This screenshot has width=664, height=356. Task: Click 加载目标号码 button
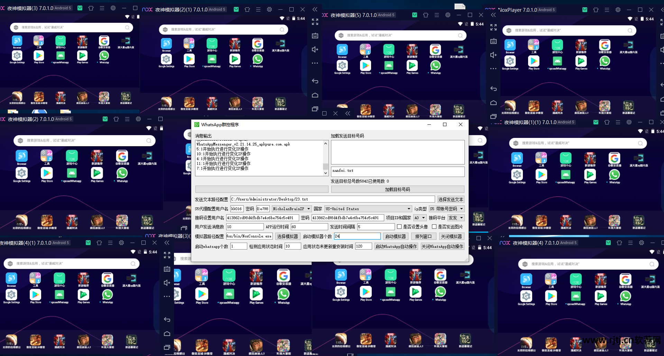398,189
